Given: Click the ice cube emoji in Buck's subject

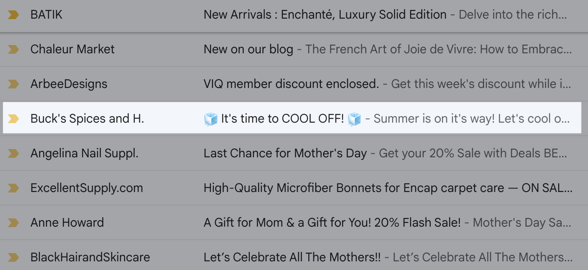Looking at the screenshot, I should tap(211, 118).
